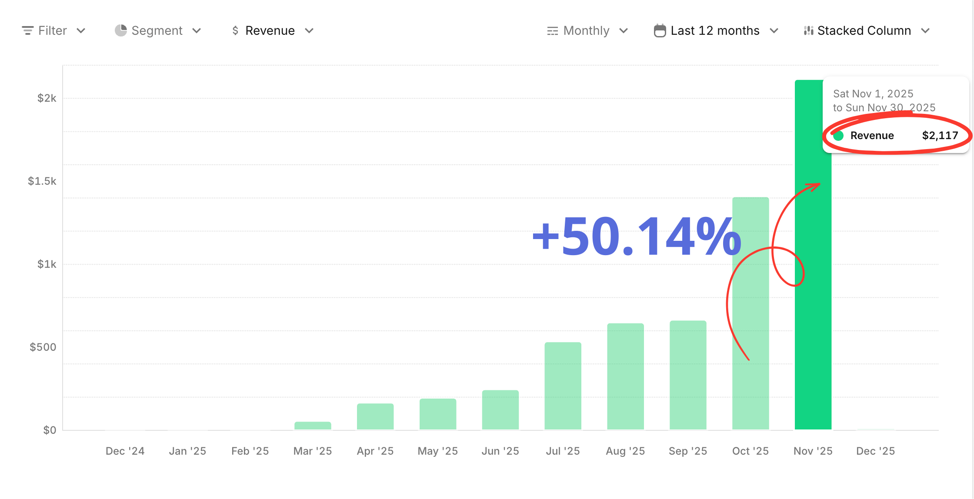Click the dollar sign Revenue icon
Image resolution: width=974 pixels, height=499 pixels.
click(235, 30)
